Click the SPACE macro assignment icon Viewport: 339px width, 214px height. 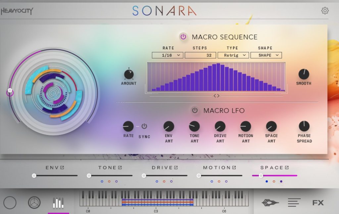coord(287,168)
